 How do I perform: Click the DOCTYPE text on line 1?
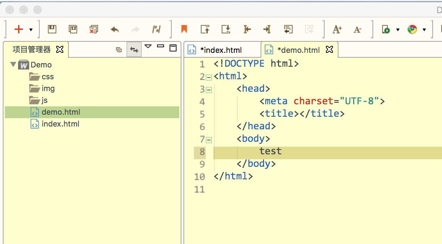pos(245,64)
